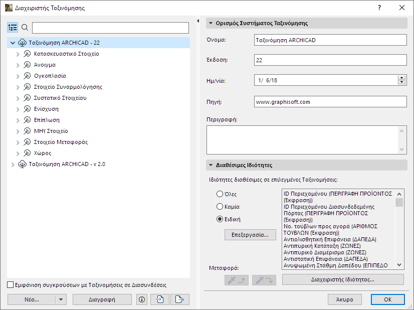Viewport: 414px width, 310px height.
Task: Open the import classification icon
Action: click(x=159, y=299)
